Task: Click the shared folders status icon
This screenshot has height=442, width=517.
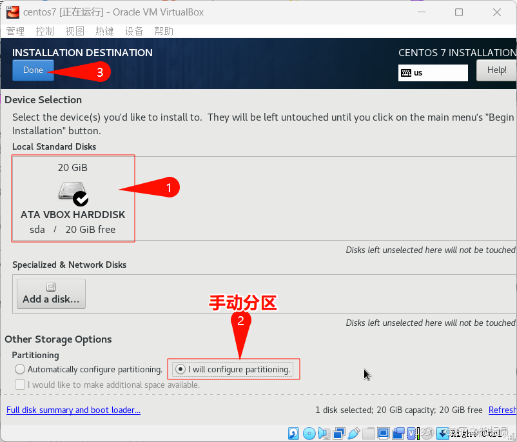Action: tap(368, 433)
